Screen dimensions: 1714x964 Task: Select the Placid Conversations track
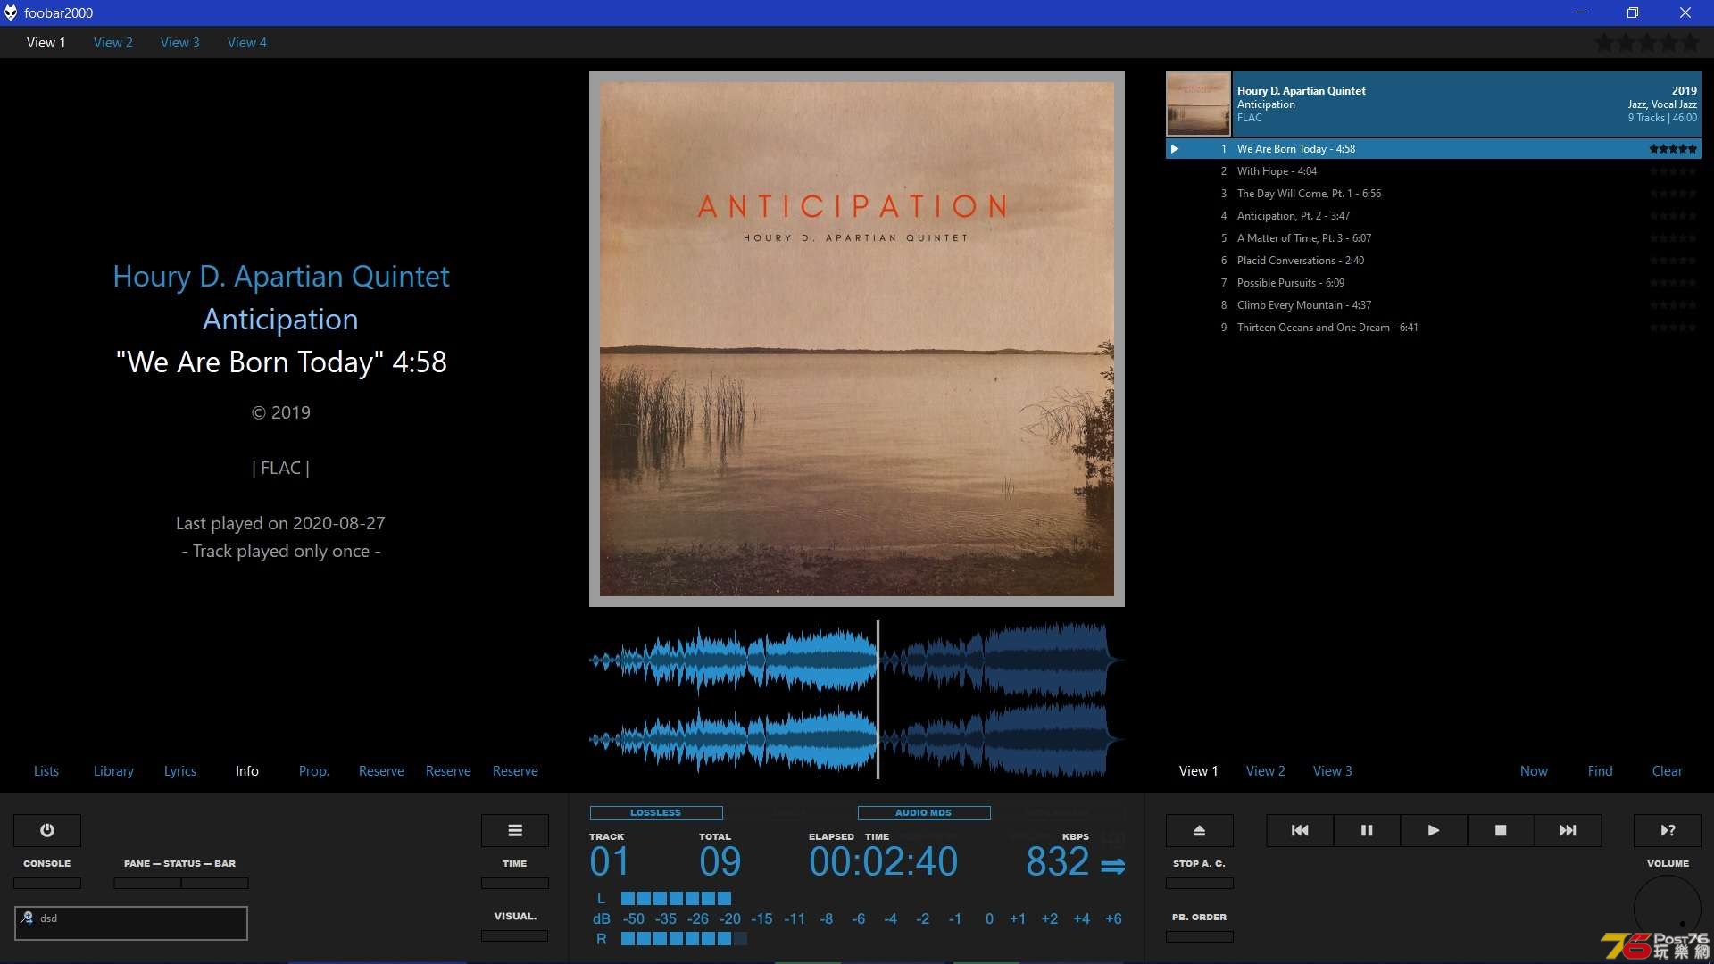(1434, 261)
